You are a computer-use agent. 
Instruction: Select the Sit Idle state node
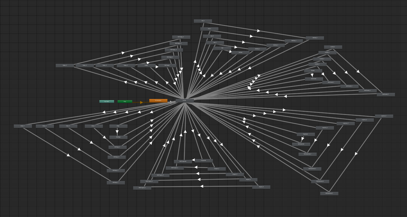pos(185,101)
